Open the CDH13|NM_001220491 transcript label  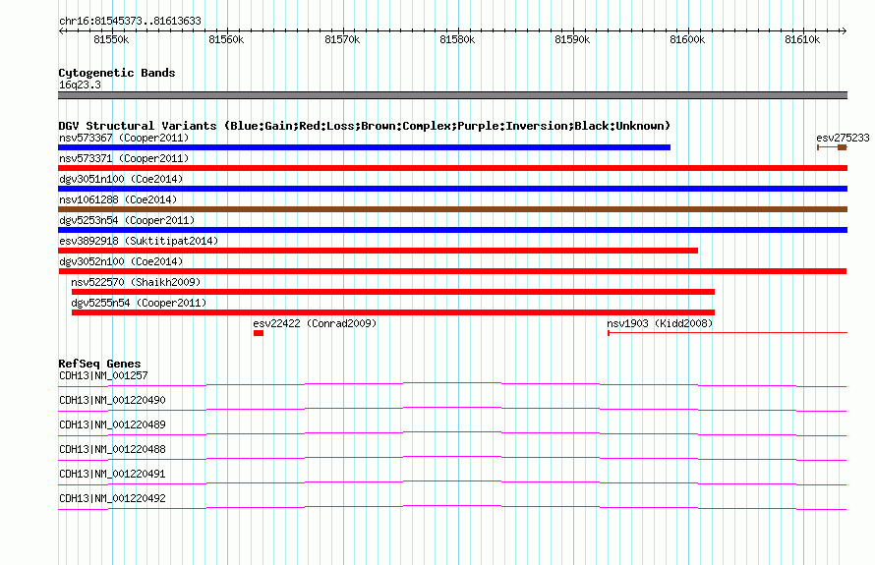pos(112,474)
